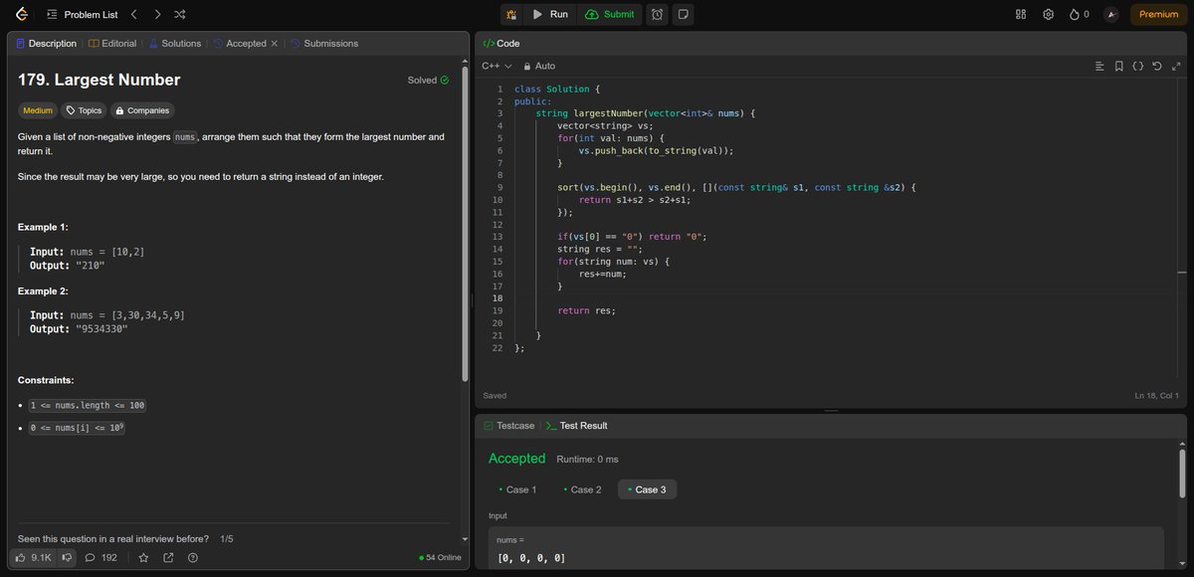Click the Ln 18, Col 1 status
This screenshot has height=577, width=1194.
[x=1156, y=396]
